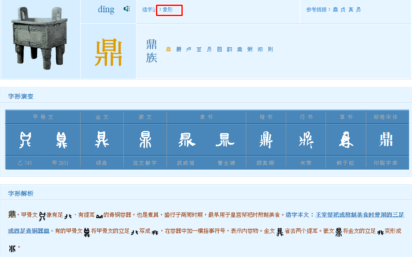The width and height of the screenshot is (412, 257).
Task: Click the bronze script glyph from 颂鼎
Action: [102, 140]
